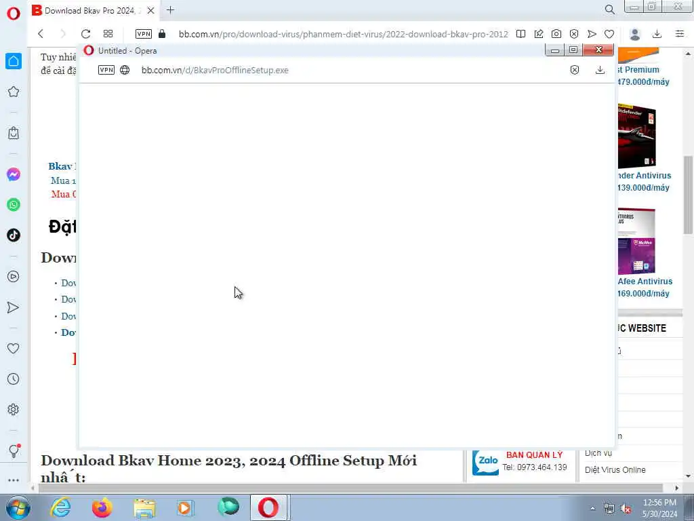The image size is (694, 521).
Task: Open TikTok from the Opera sidebar
Action: click(14, 235)
